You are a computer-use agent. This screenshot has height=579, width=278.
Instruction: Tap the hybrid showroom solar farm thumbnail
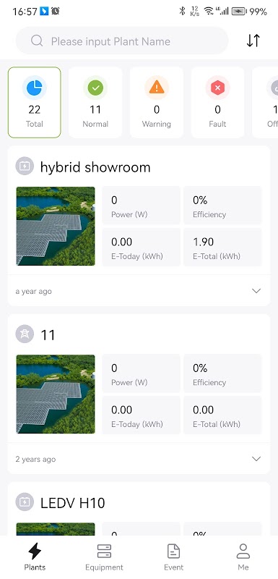point(56,226)
